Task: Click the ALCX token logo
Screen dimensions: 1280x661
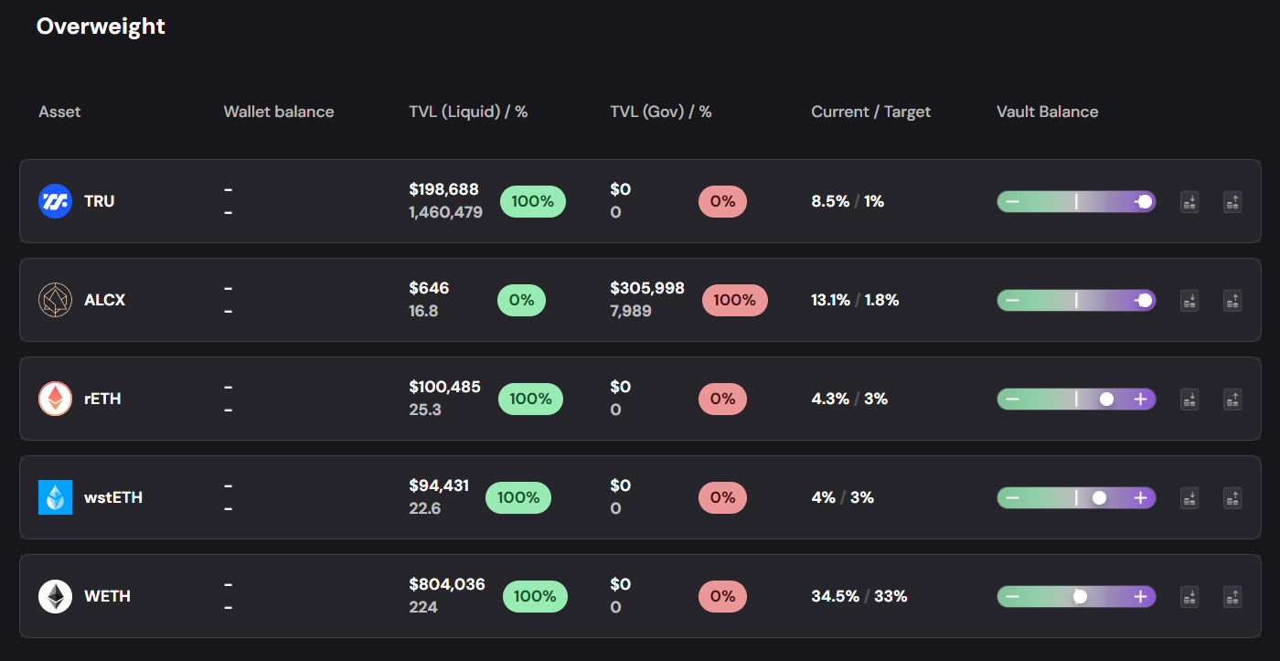Action: [x=55, y=300]
